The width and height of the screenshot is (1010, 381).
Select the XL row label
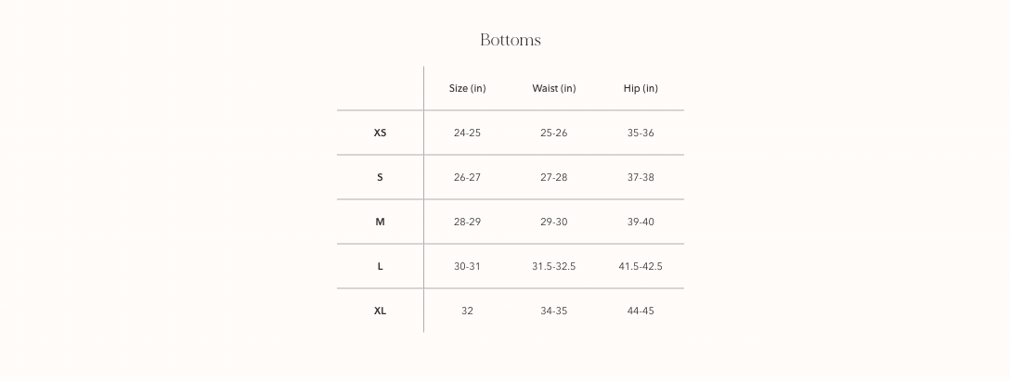[x=380, y=311]
